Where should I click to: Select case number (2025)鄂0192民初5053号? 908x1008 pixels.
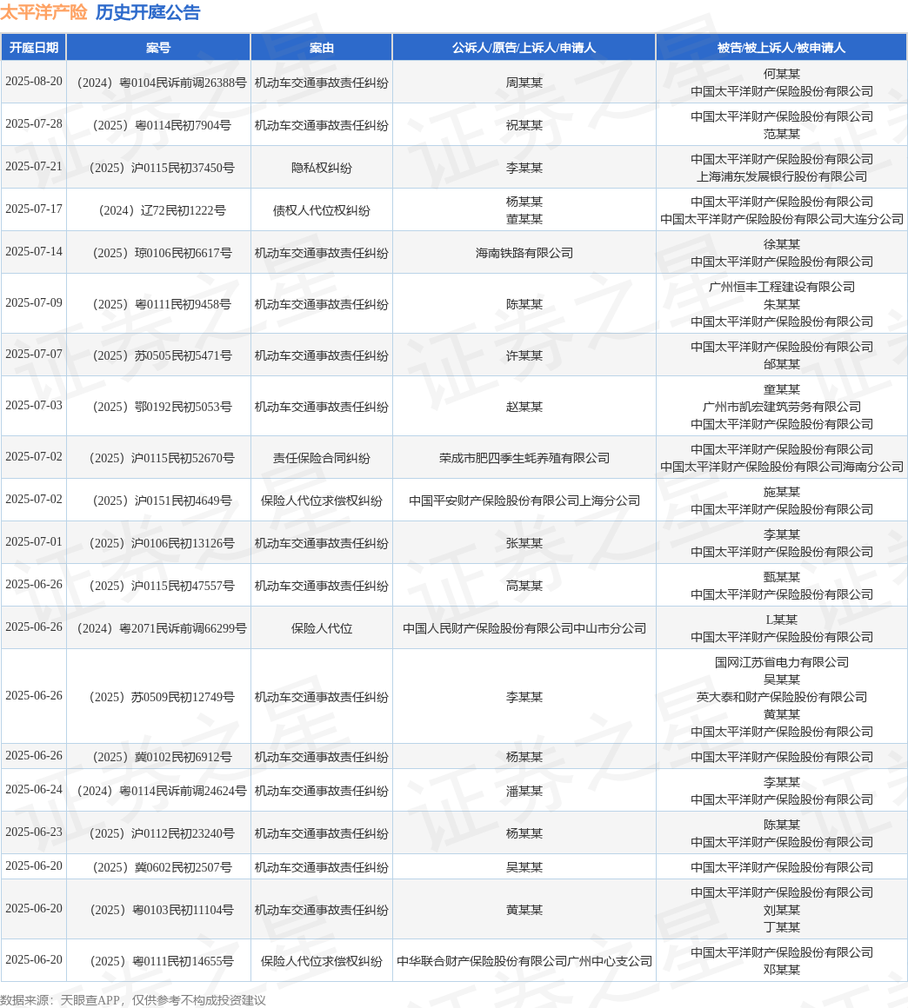pos(161,407)
